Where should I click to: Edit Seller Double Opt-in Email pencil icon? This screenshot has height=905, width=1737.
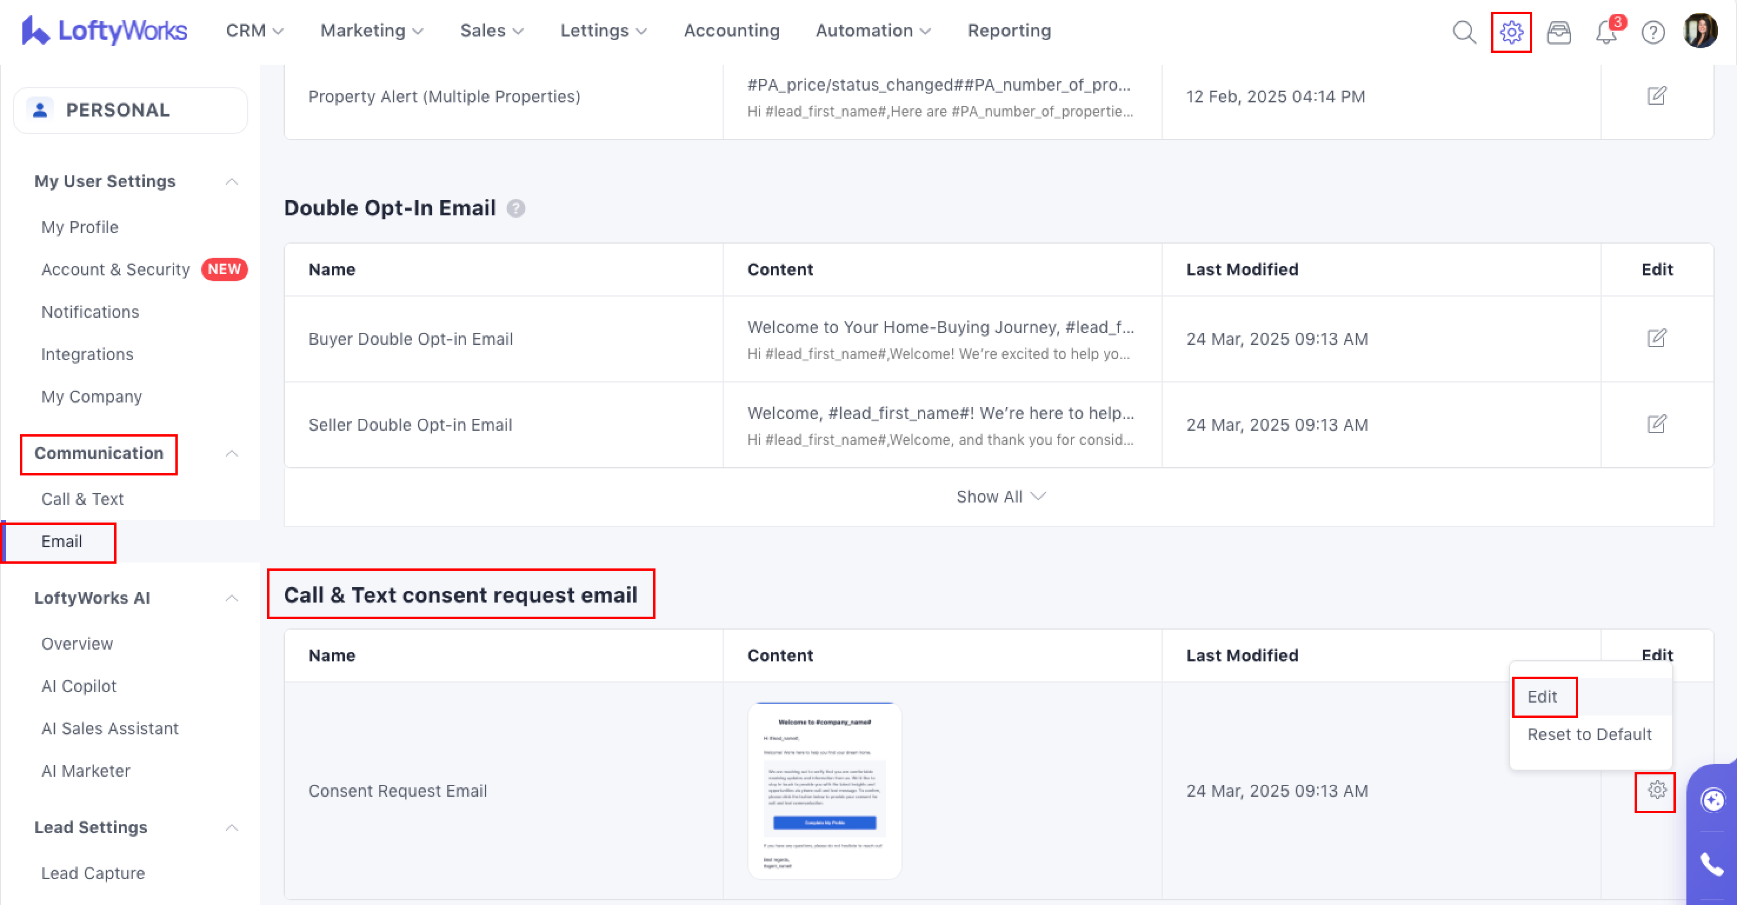(1656, 424)
